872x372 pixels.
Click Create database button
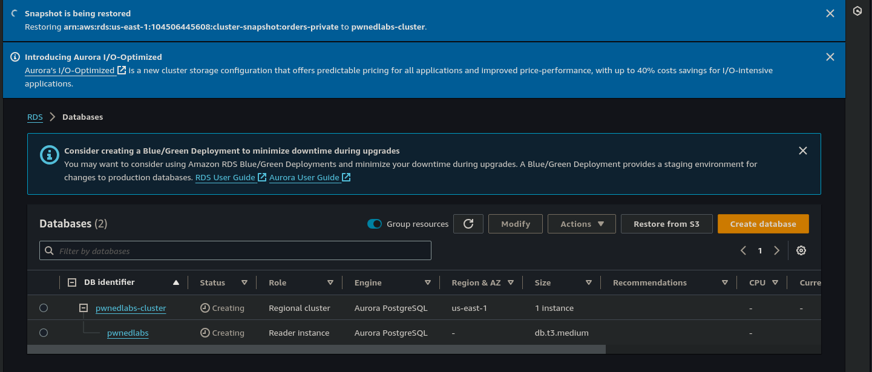(x=762, y=224)
